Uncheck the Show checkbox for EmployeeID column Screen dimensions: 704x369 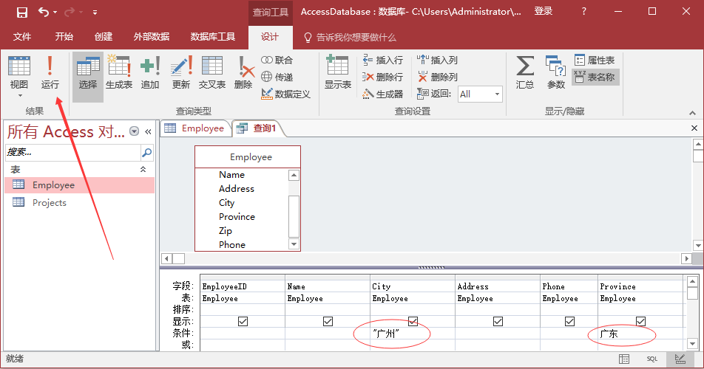pos(243,322)
